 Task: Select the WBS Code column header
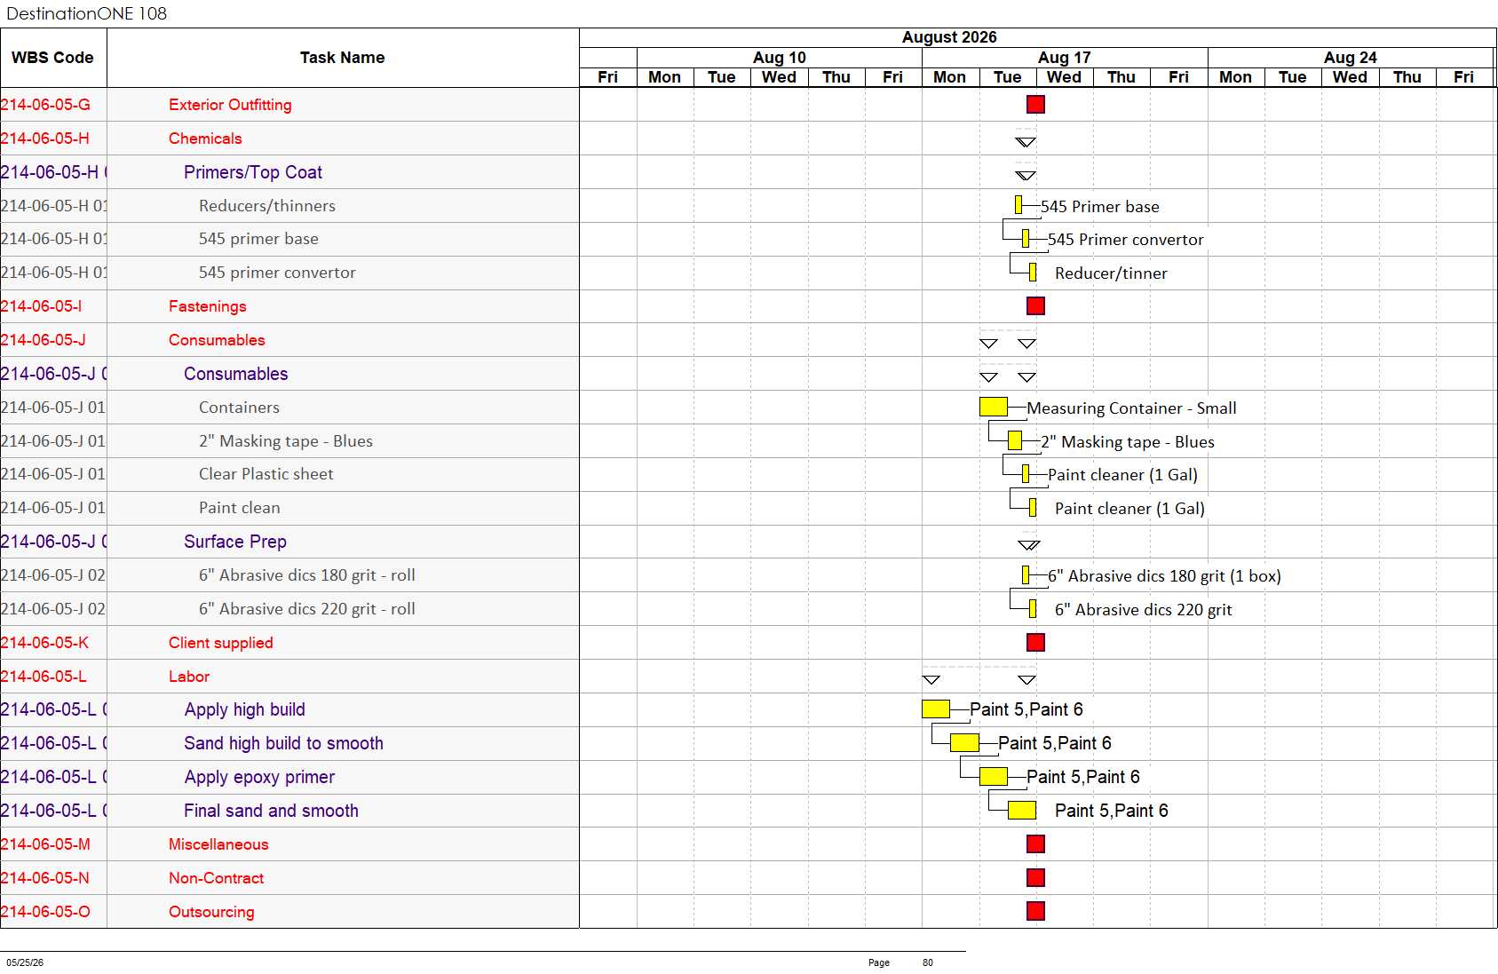pos(53,58)
